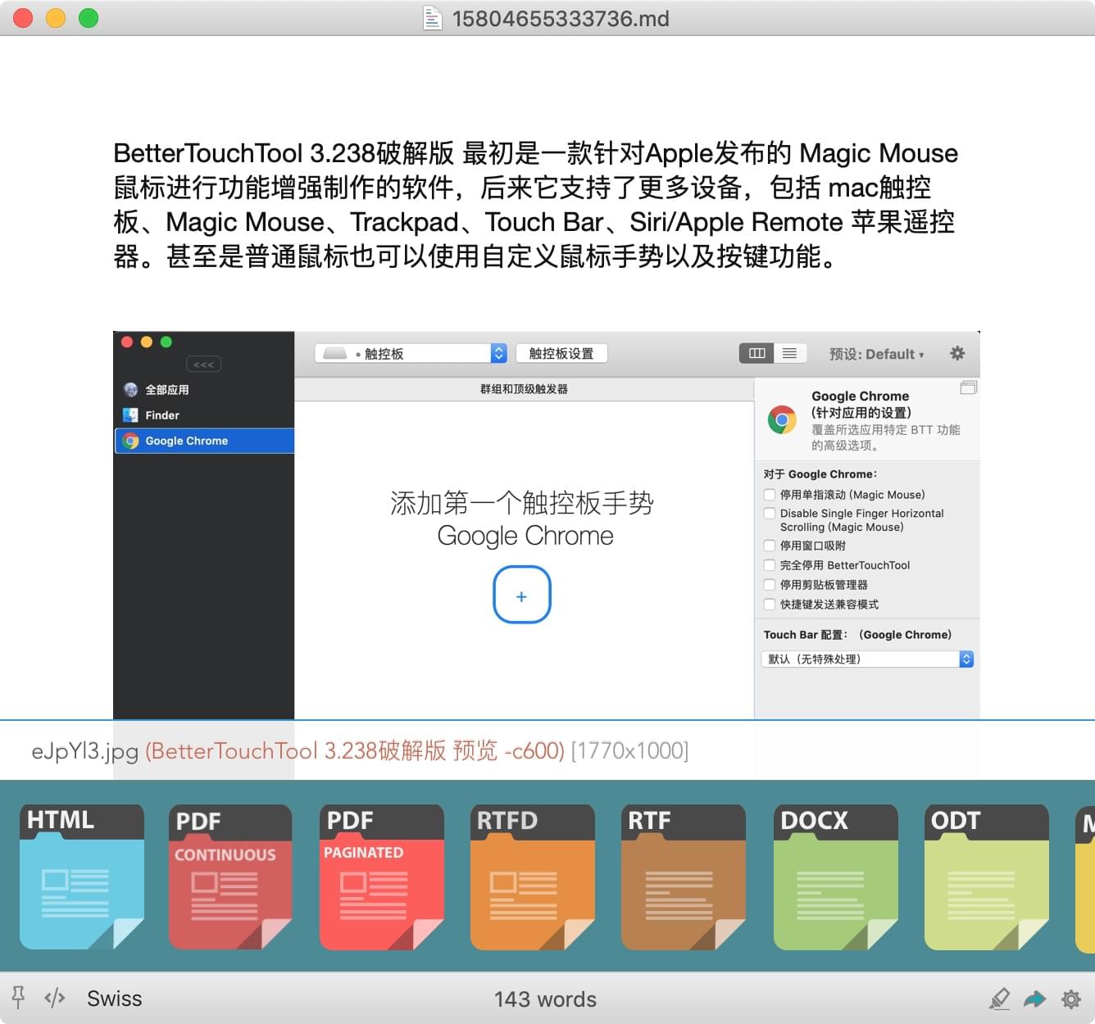1095x1024 pixels.
Task: Switch to column view in BetterTouchTool
Action: pos(757,353)
